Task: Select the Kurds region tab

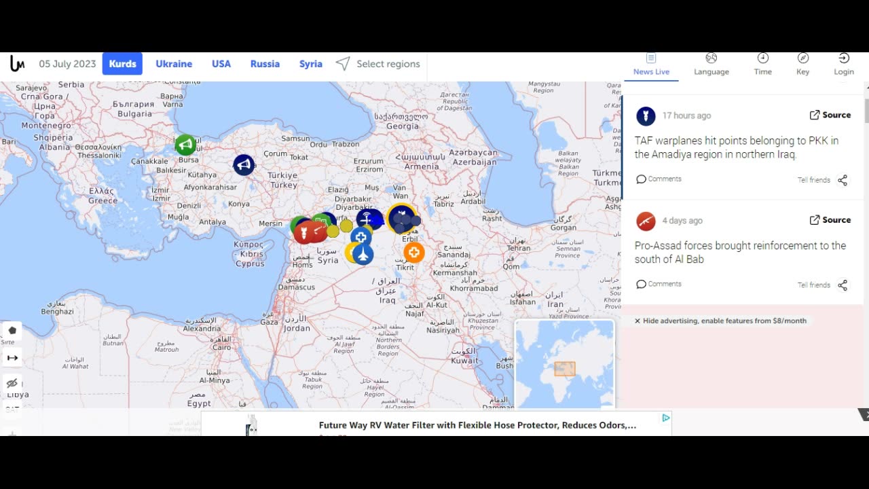Action: pyautogui.click(x=122, y=64)
